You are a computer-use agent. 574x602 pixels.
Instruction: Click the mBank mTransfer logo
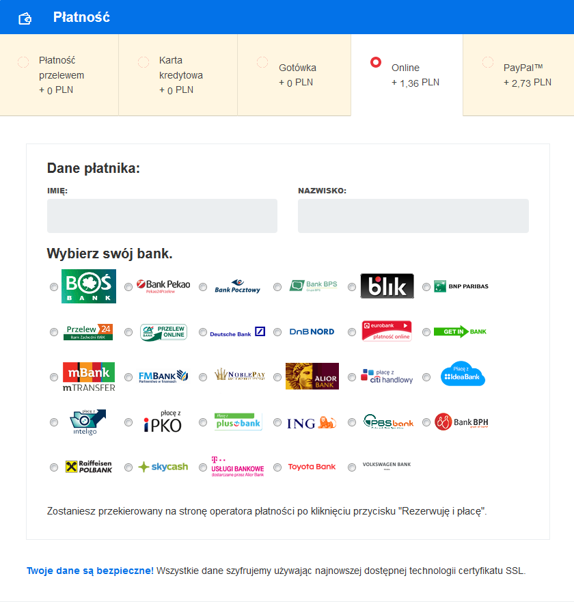pos(89,377)
